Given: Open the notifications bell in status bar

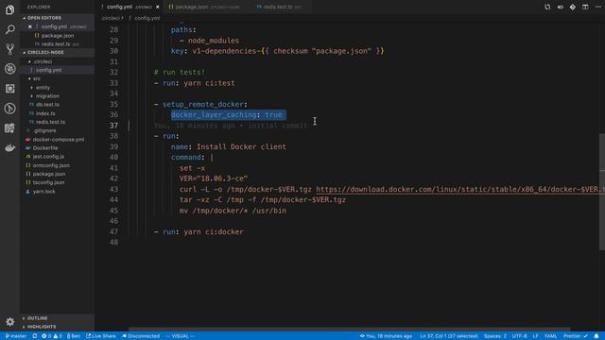Looking at the screenshot, I should tap(596, 336).
